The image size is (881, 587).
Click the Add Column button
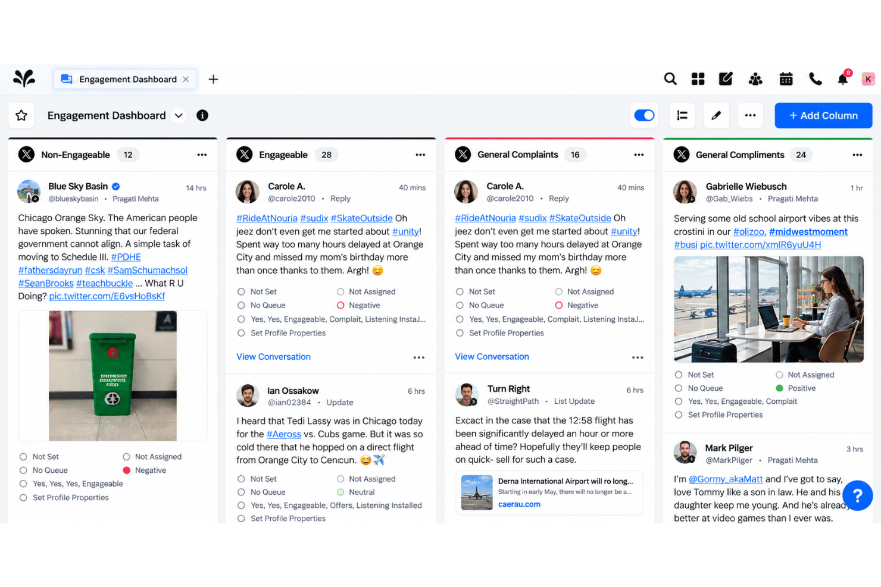(x=823, y=115)
